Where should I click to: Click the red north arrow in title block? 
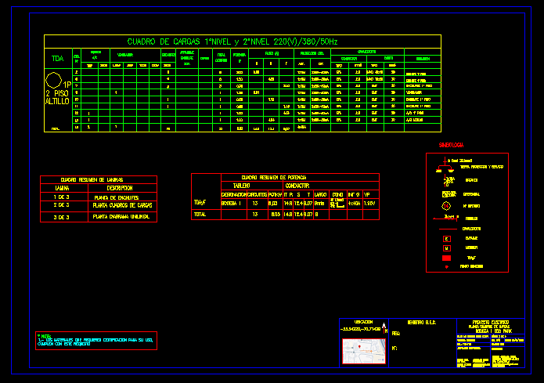(384, 328)
